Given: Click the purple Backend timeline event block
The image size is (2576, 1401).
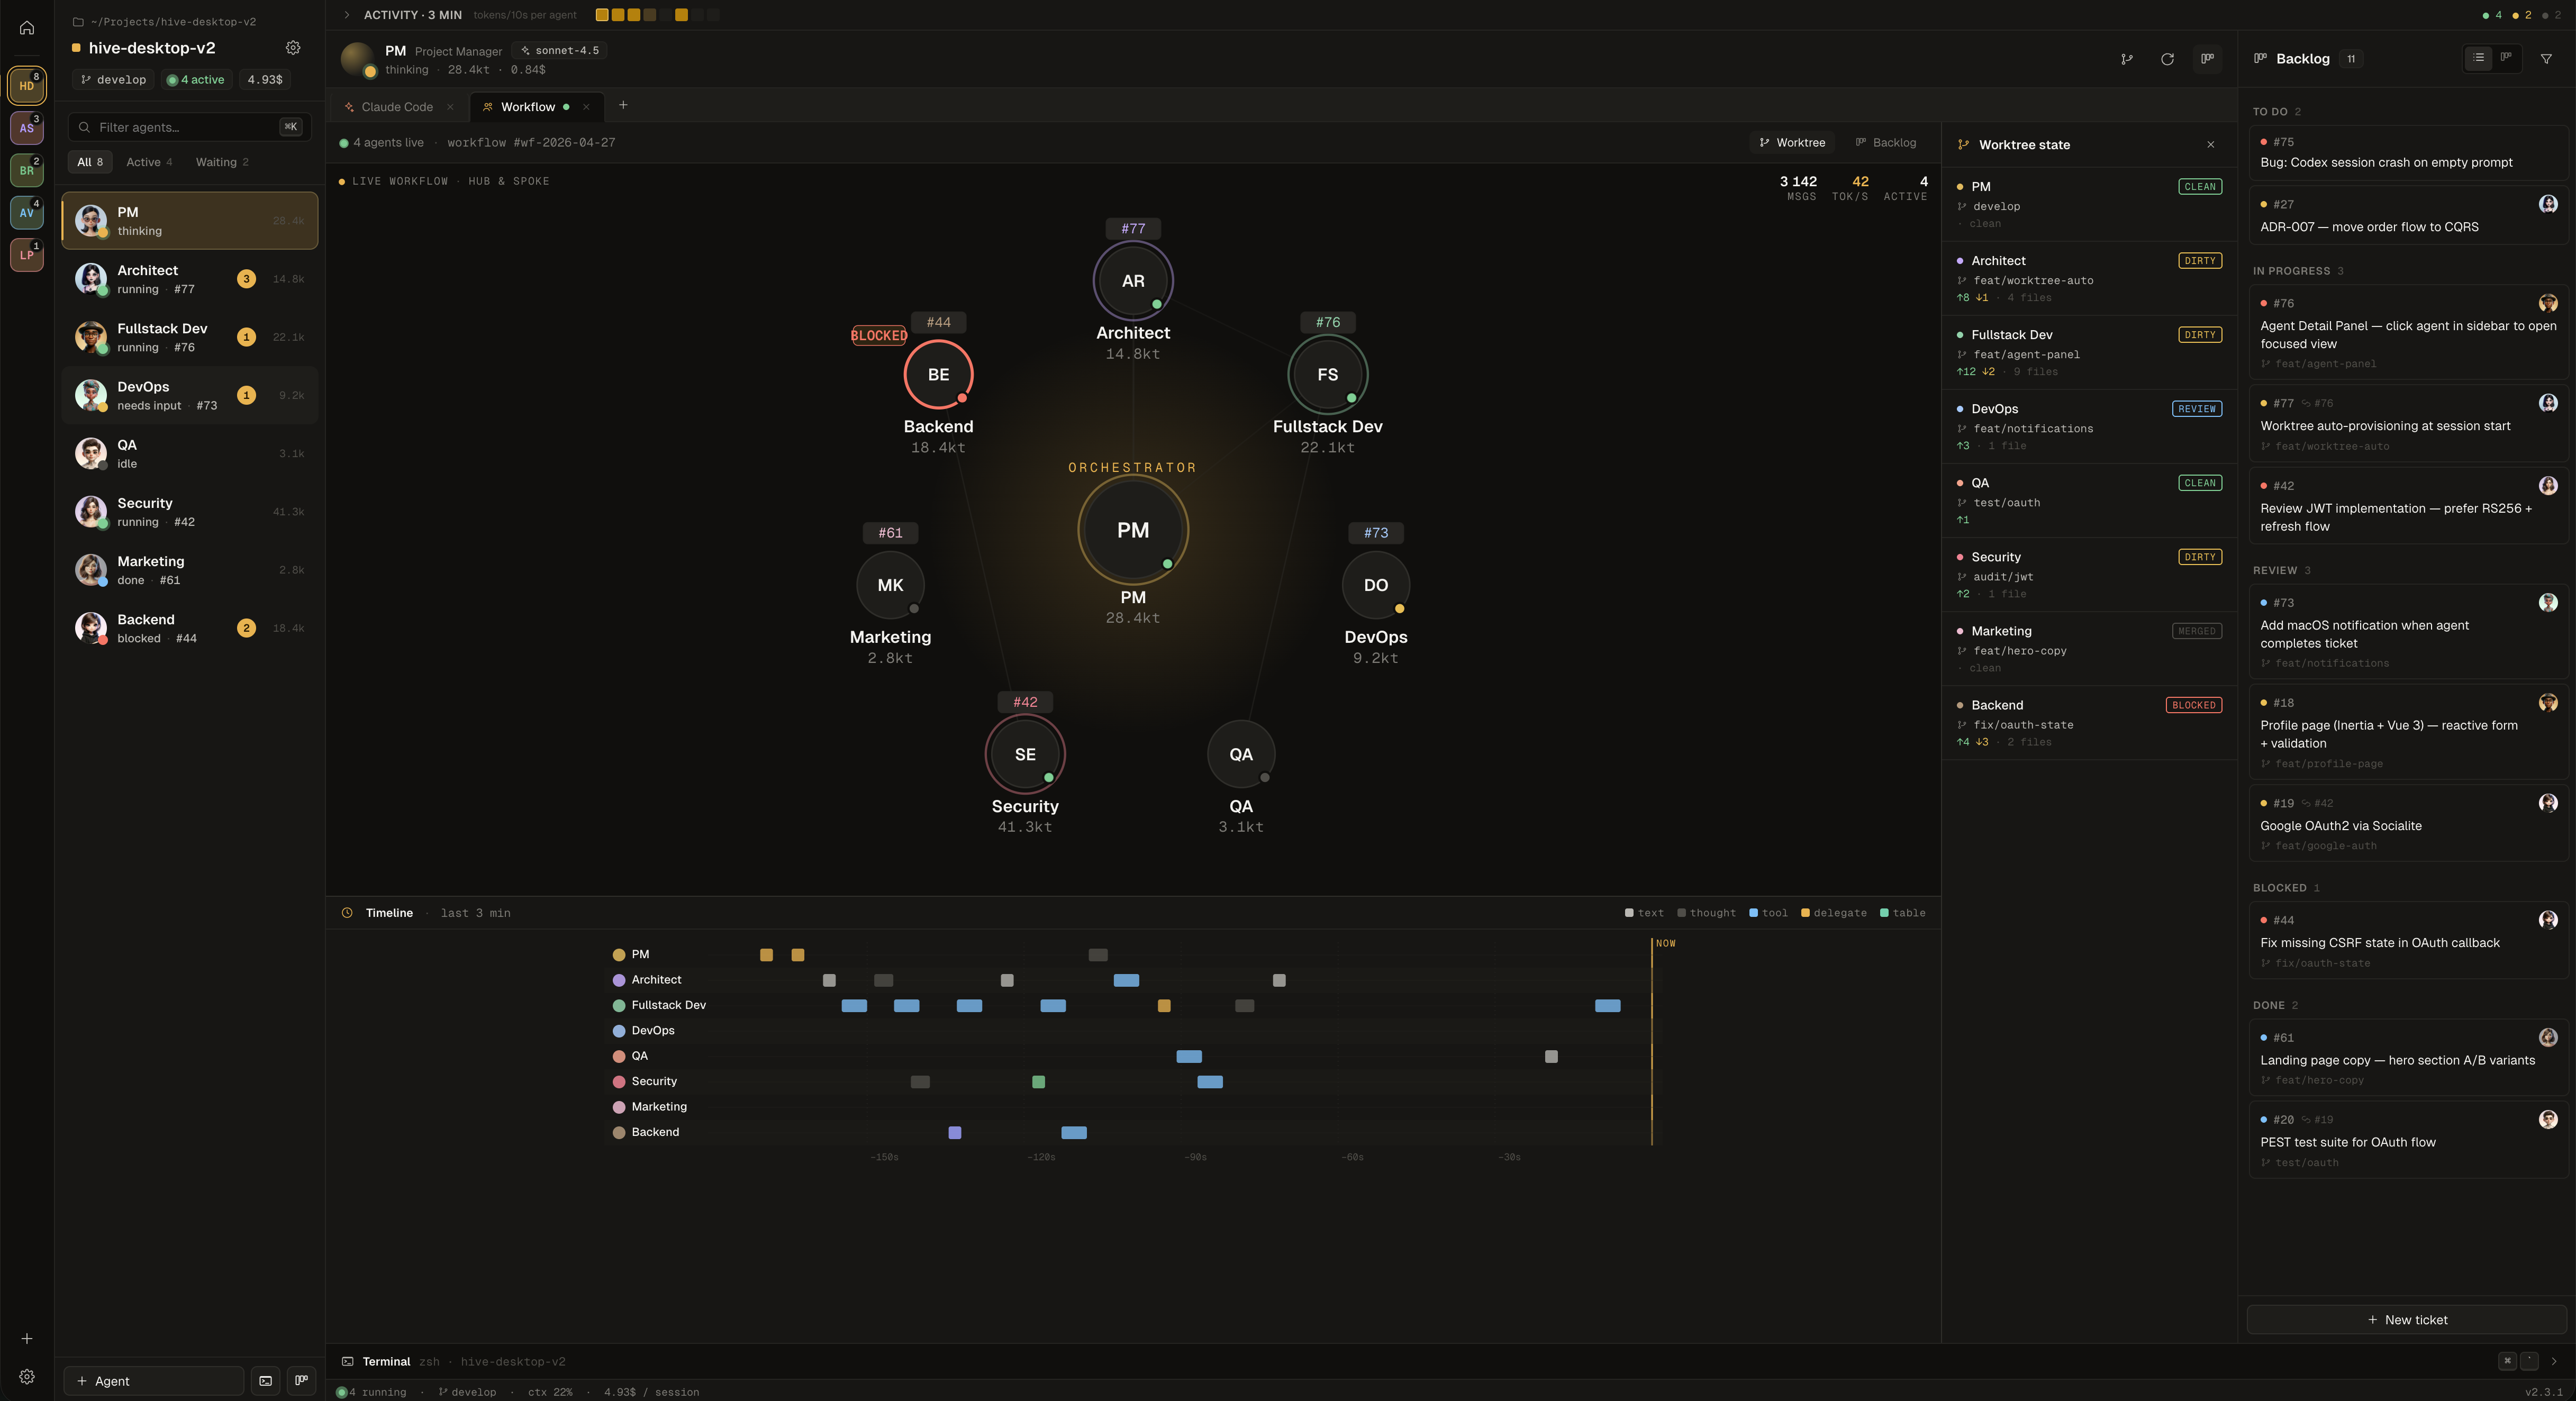Looking at the screenshot, I should tap(955, 1132).
